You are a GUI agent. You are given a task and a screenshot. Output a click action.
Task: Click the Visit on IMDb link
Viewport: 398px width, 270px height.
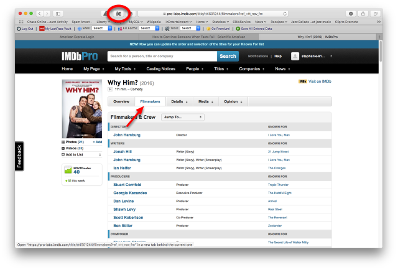click(320, 81)
